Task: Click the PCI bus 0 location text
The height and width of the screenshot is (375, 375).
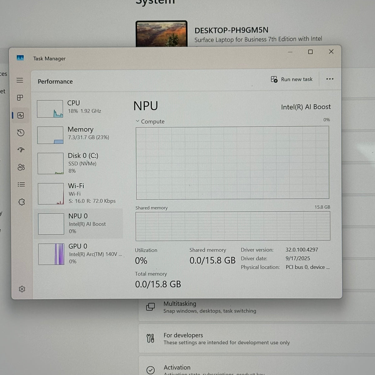Action: (x=307, y=267)
